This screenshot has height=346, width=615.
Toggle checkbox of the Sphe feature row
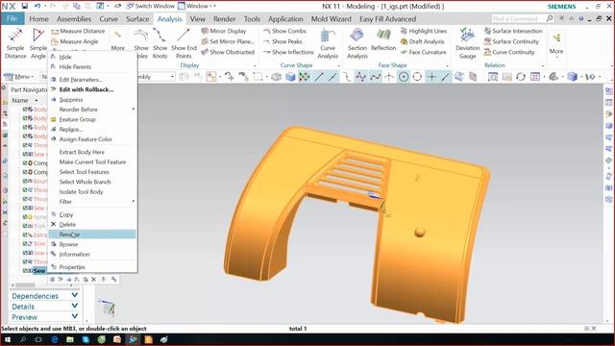pyautogui.click(x=25, y=216)
